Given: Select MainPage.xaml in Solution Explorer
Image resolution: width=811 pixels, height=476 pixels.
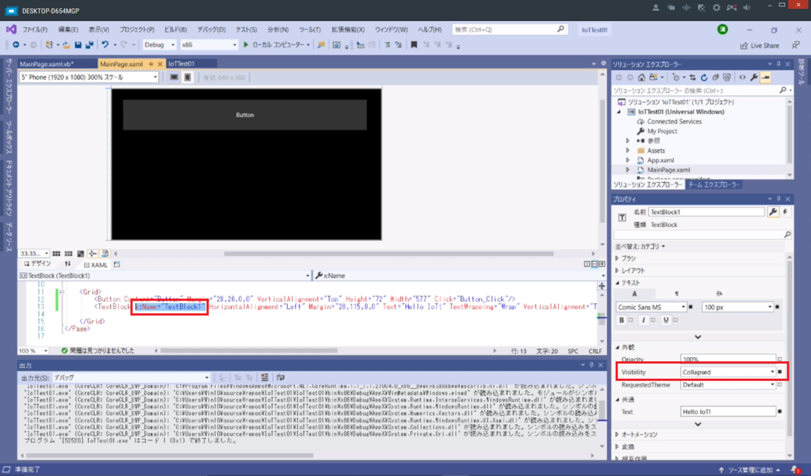Looking at the screenshot, I should pos(668,169).
